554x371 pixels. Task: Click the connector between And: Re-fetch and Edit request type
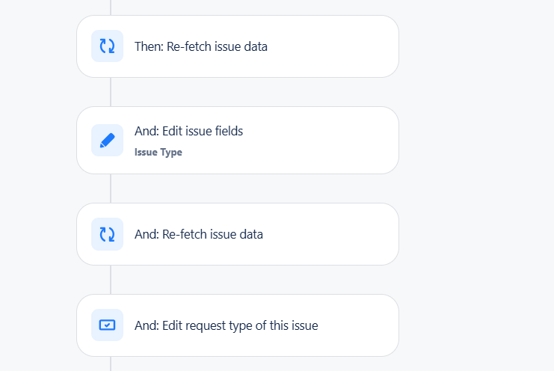(111, 280)
